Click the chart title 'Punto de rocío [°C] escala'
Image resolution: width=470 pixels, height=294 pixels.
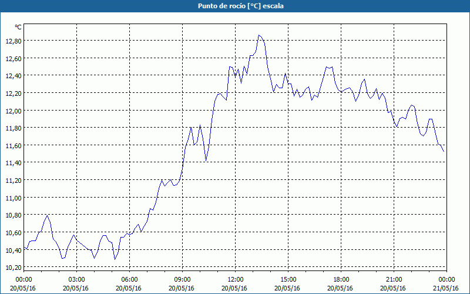coord(240,6)
